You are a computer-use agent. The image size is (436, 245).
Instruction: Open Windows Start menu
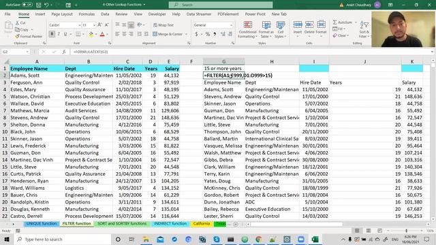click(x=7, y=239)
